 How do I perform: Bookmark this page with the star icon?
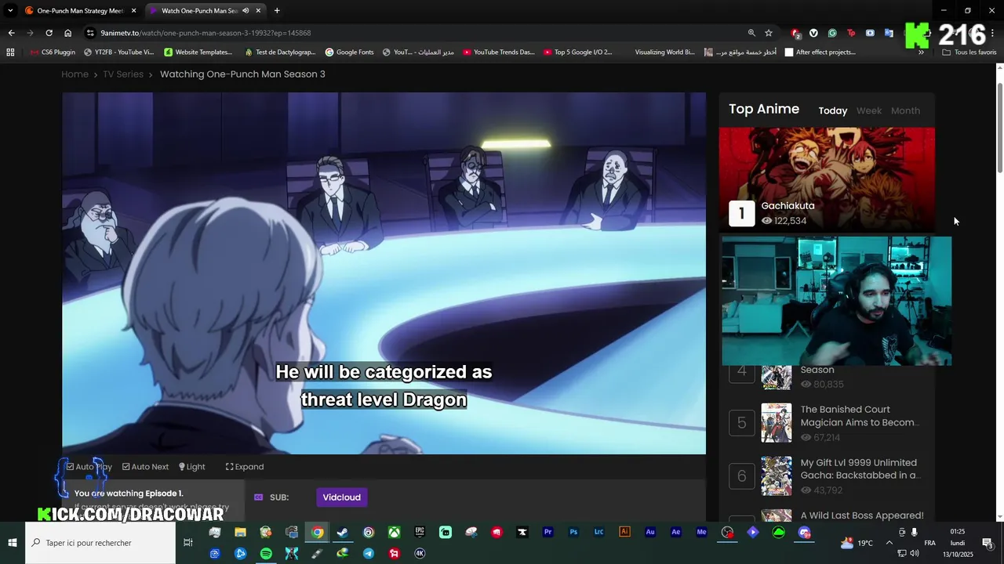[x=769, y=33]
